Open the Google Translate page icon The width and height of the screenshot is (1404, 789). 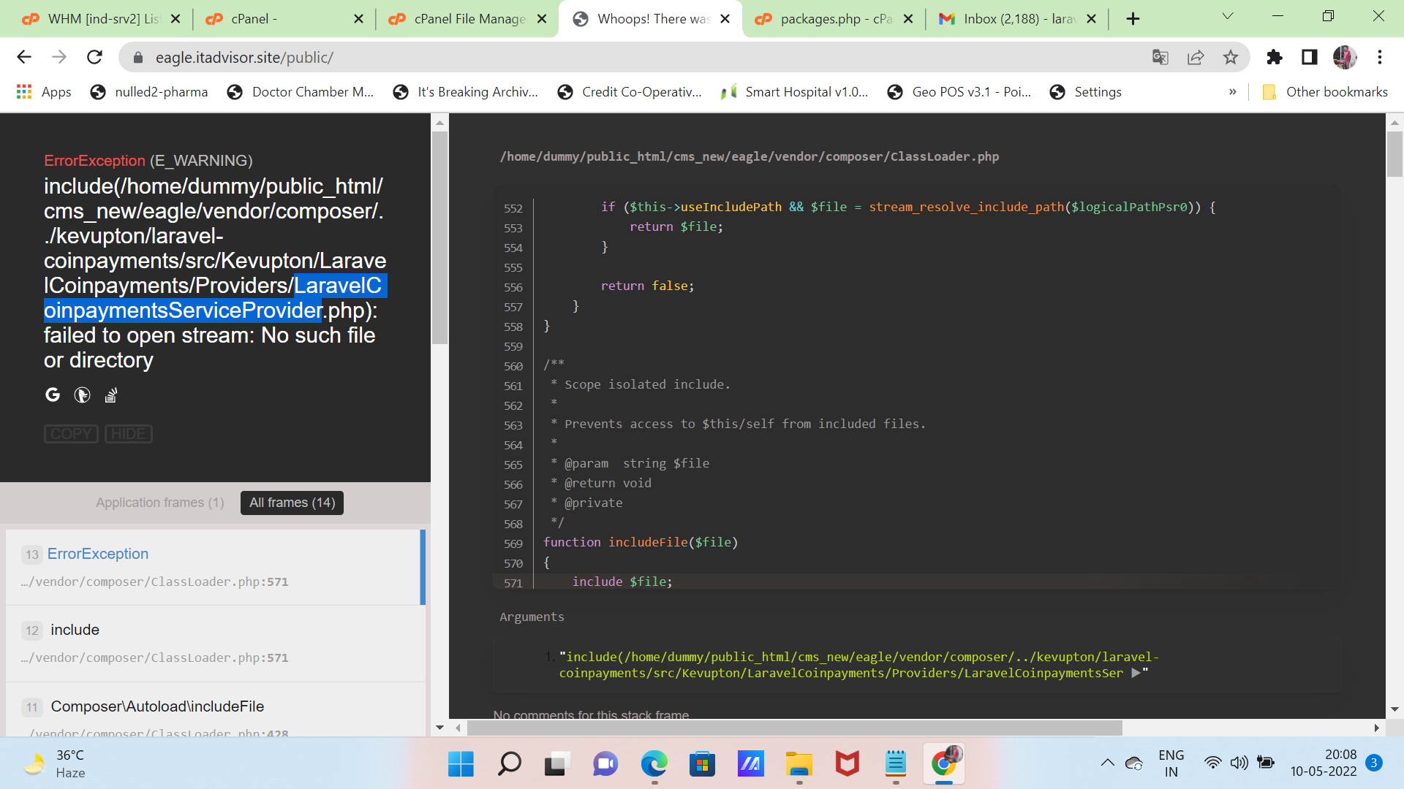[1160, 57]
